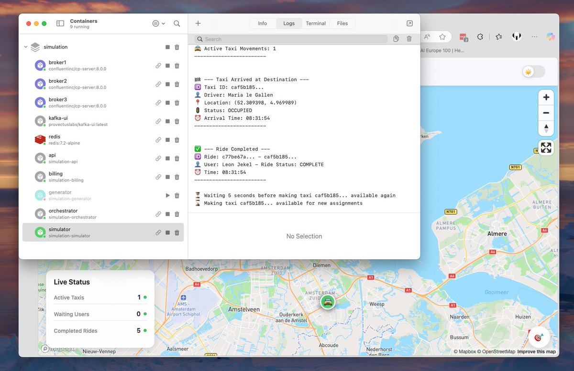Stop the kafka-ui container

coord(167,121)
